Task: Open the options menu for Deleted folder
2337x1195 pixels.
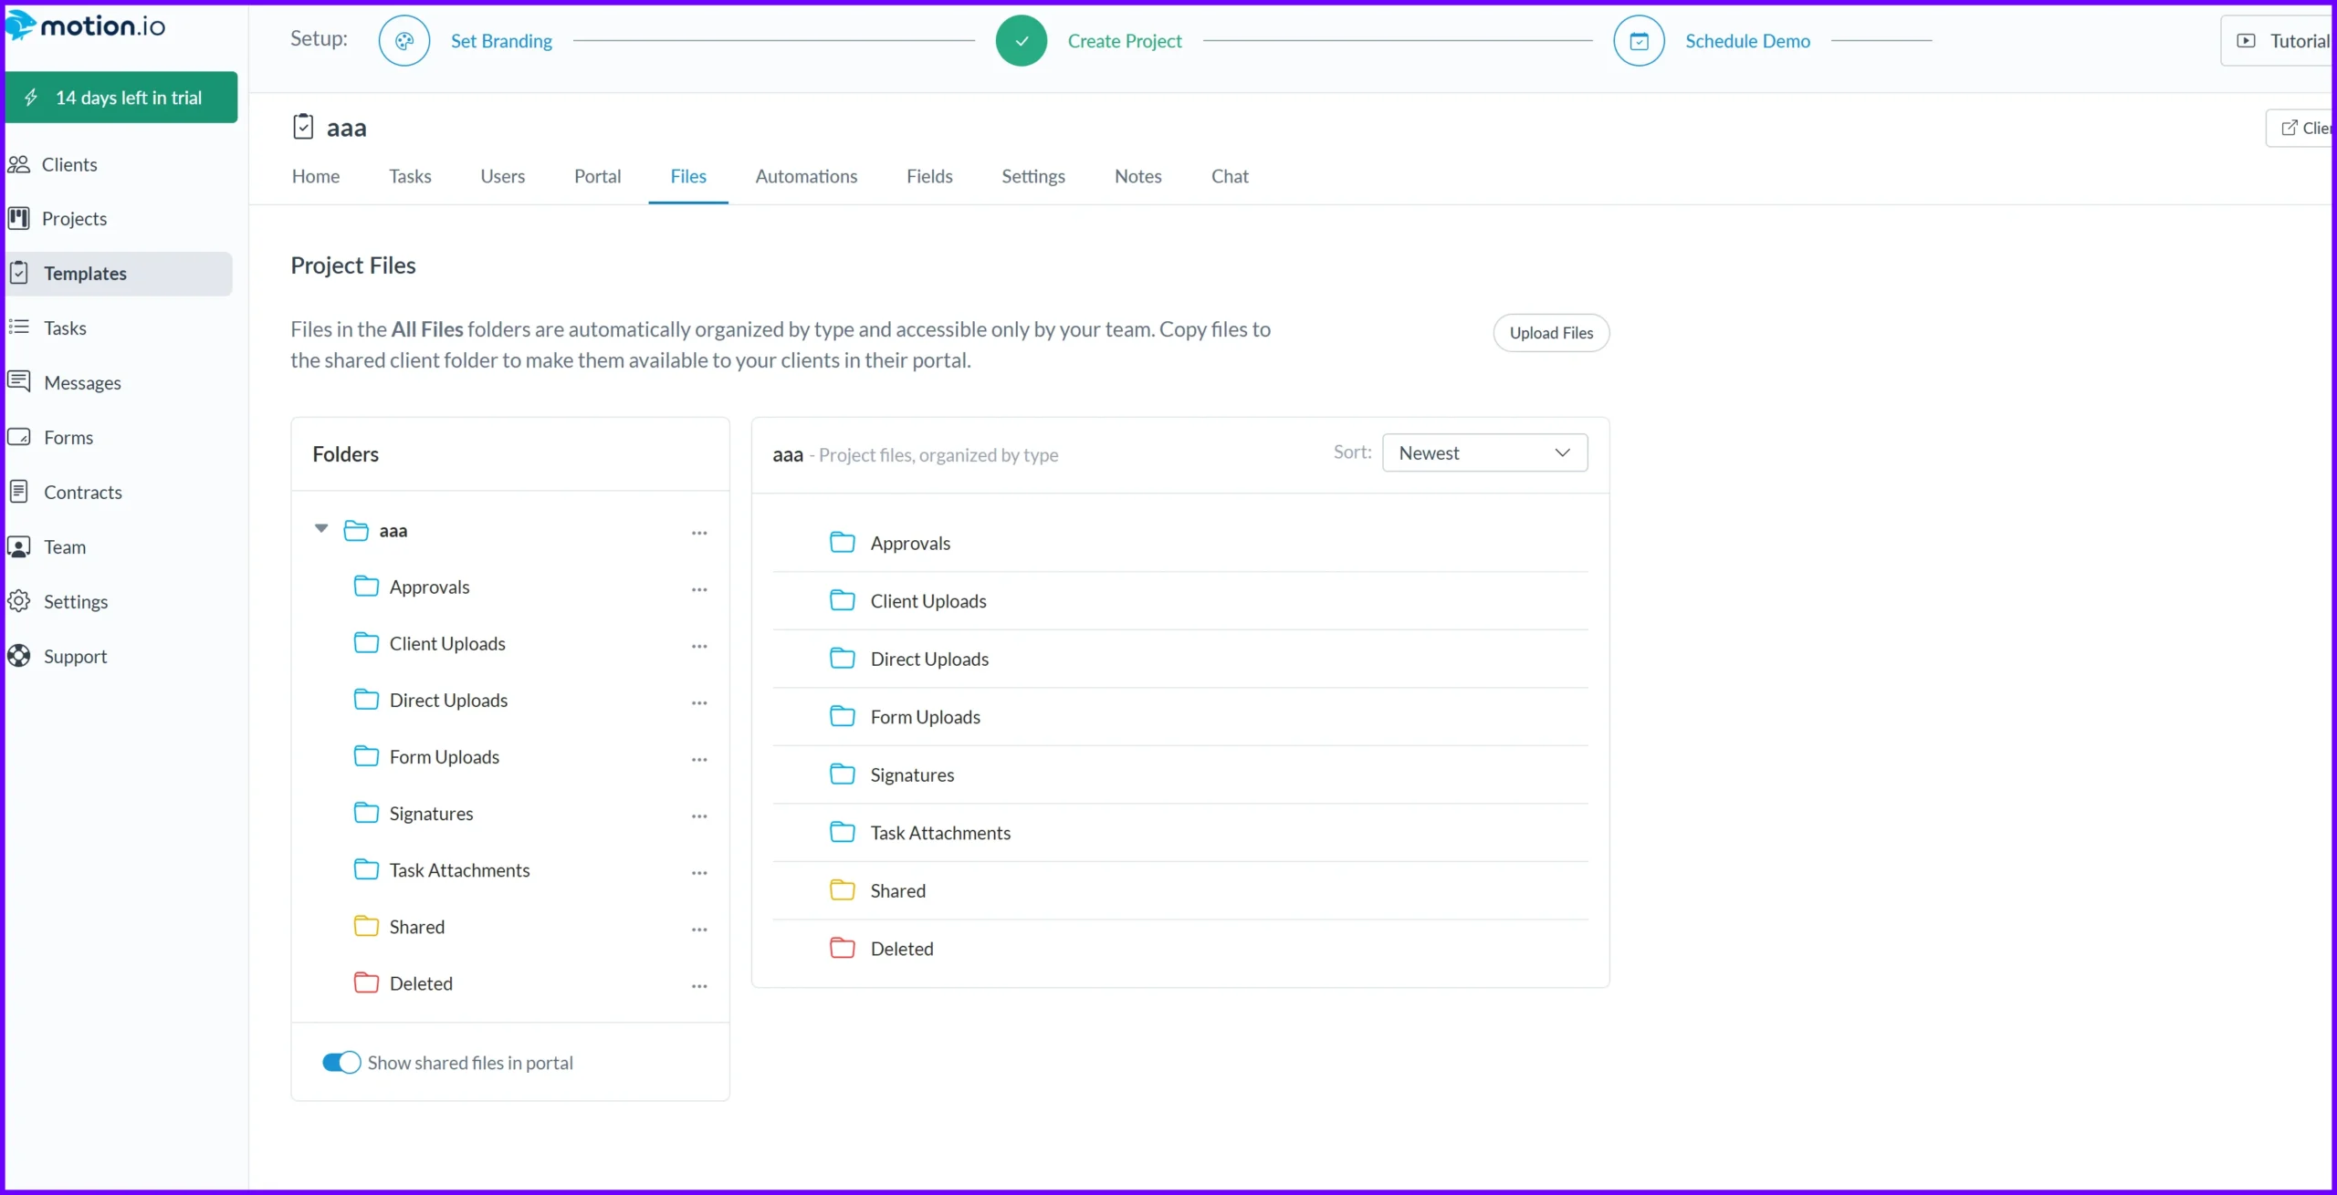Action: 700,985
